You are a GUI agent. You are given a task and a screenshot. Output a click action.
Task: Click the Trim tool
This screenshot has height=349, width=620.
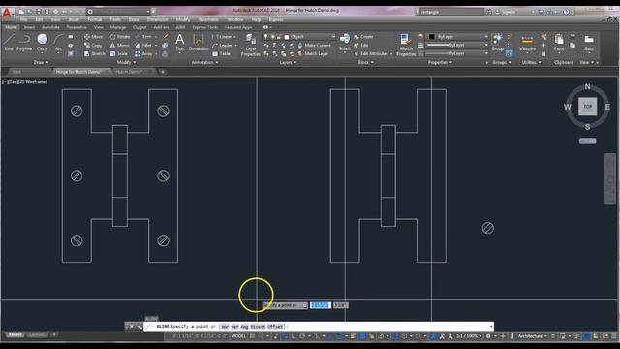[x=143, y=37]
